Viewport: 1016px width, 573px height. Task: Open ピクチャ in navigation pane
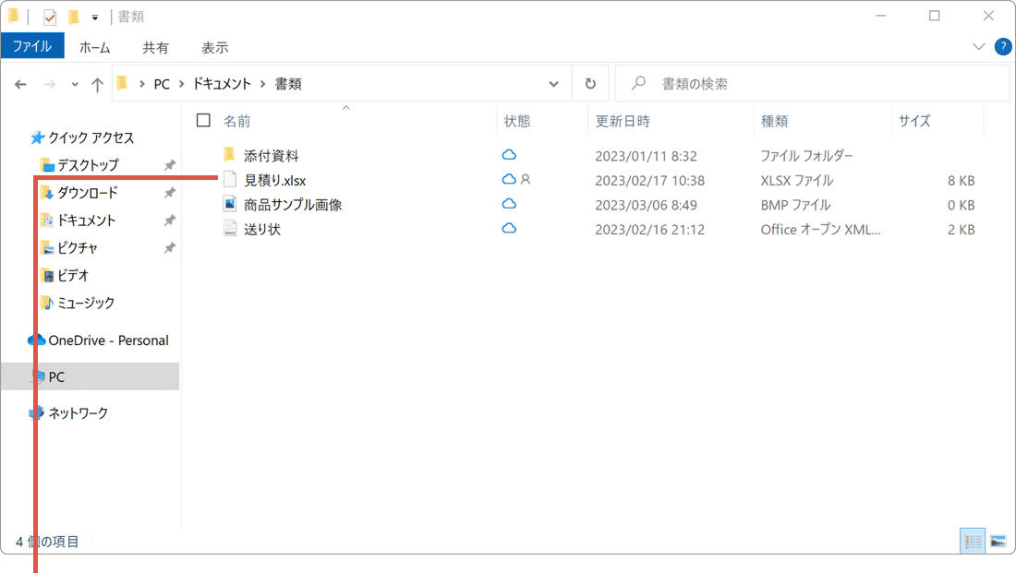(77, 248)
